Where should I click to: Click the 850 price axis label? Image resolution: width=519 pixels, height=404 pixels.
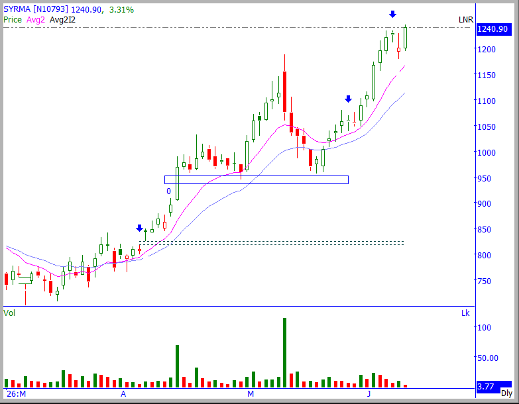pos(484,229)
